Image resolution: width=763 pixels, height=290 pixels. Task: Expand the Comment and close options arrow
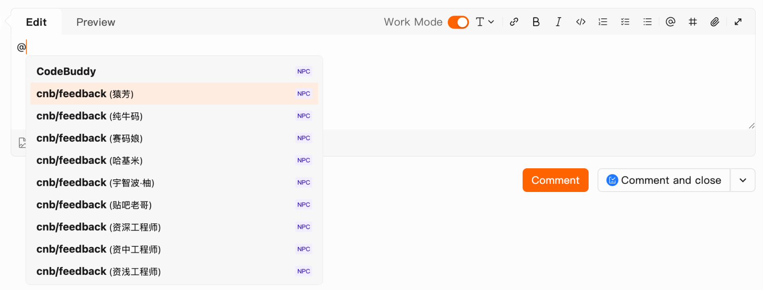coord(743,180)
